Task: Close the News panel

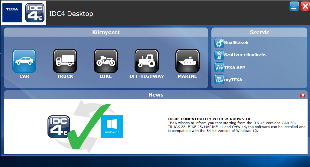Action: 303,95
